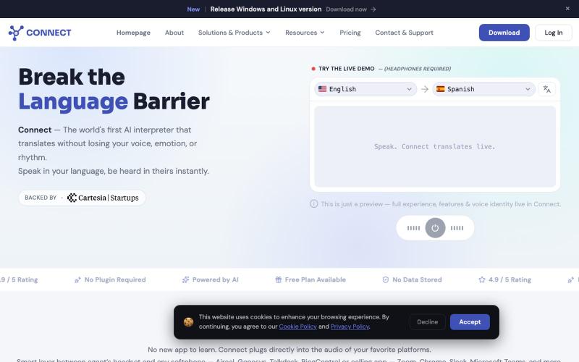The image size is (579, 362).
Task: Accept cookies in the banner
Action: click(470, 322)
